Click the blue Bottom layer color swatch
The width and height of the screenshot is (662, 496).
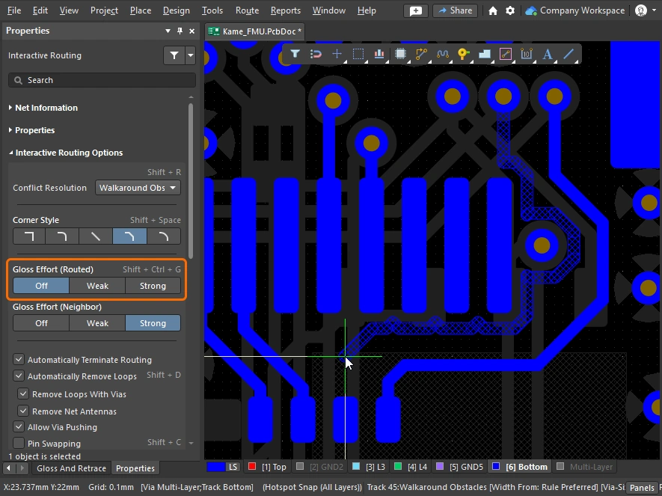[x=496, y=467]
